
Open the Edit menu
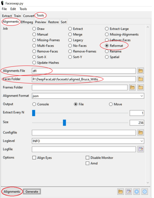[13, 9]
